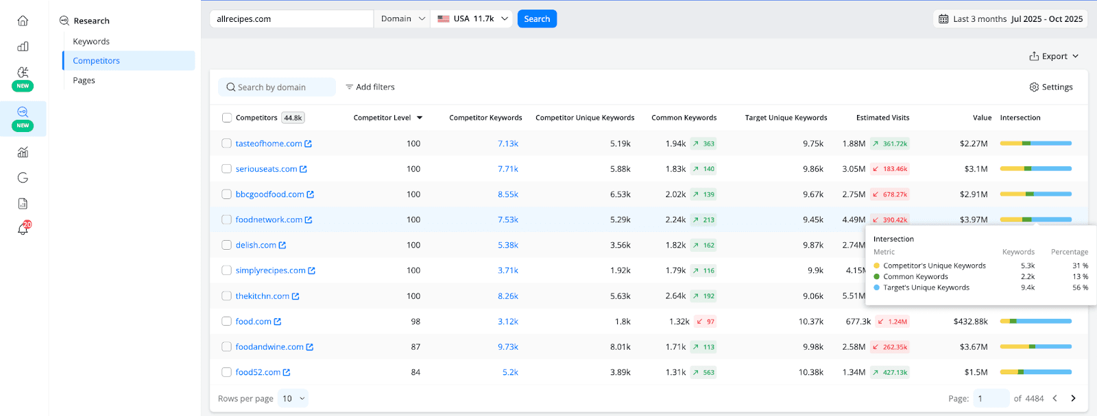The image size is (1097, 416).
Task: Open foodnetwork.com external link icon
Action: coord(309,220)
